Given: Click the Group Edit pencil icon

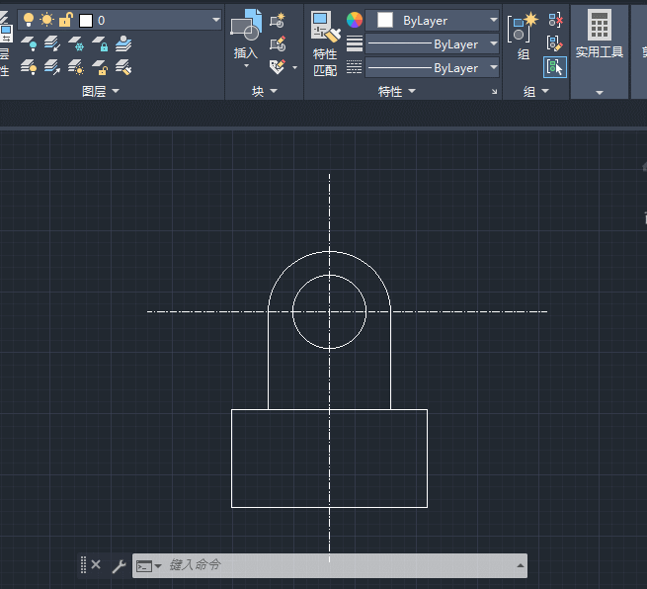Looking at the screenshot, I should (x=555, y=43).
